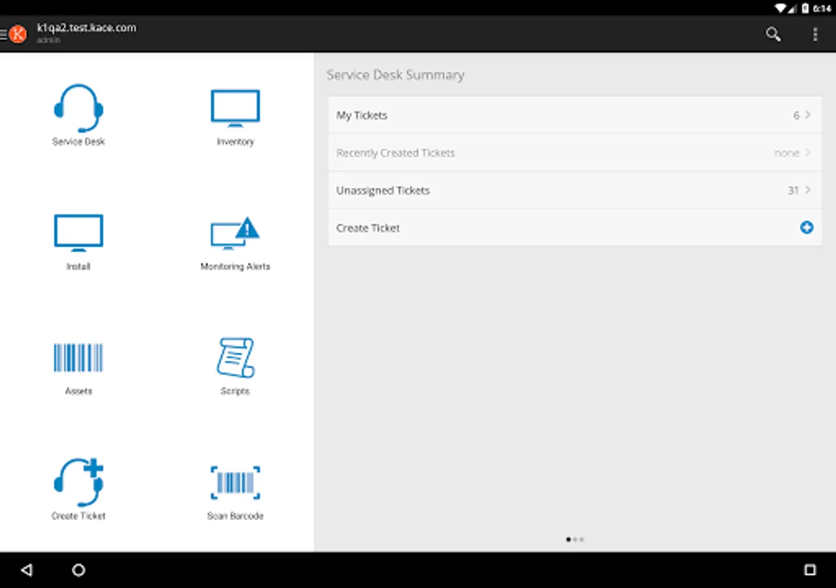836x588 pixels.
Task: Open the Unassigned Tickets row
Action: click(x=575, y=190)
